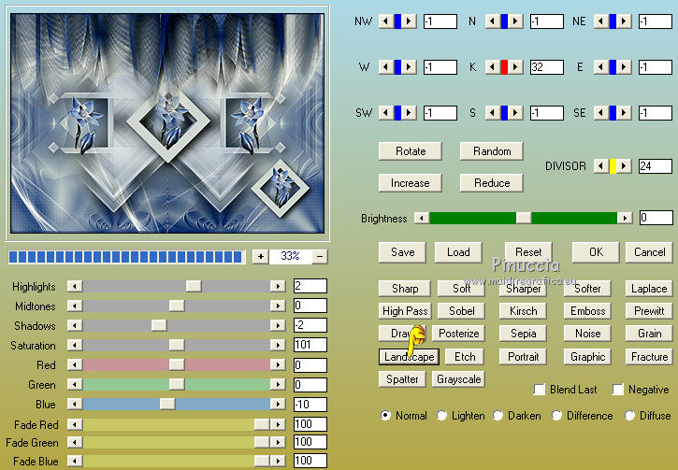Decrease the SE kernel value arrow
Image resolution: width=678 pixels, height=470 pixels.
tap(601, 113)
